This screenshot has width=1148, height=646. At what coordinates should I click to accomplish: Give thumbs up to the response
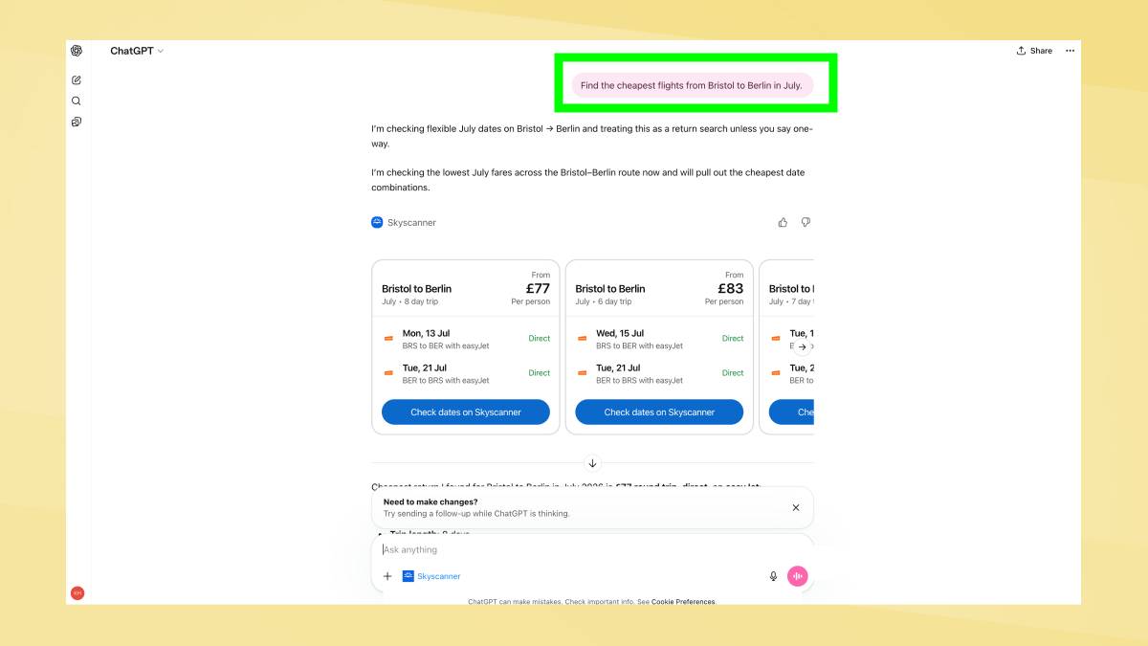pos(783,222)
